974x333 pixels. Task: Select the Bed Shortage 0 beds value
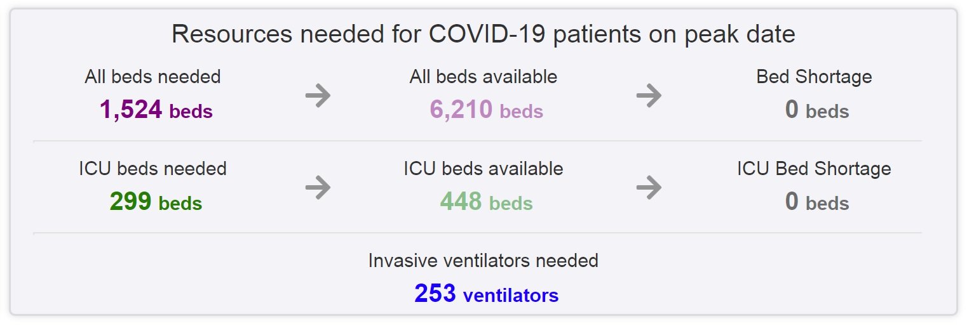pyautogui.click(x=817, y=110)
